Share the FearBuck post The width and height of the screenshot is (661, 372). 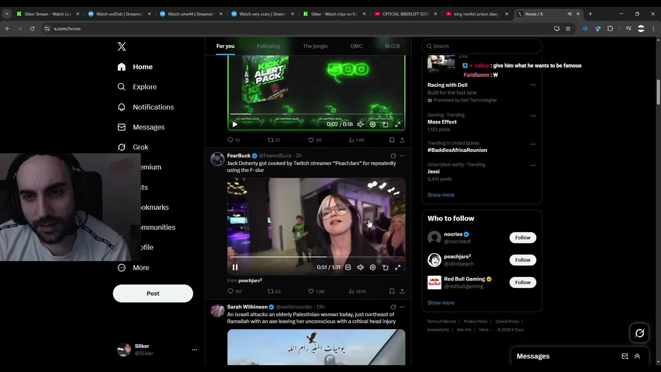[x=402, y=291]
